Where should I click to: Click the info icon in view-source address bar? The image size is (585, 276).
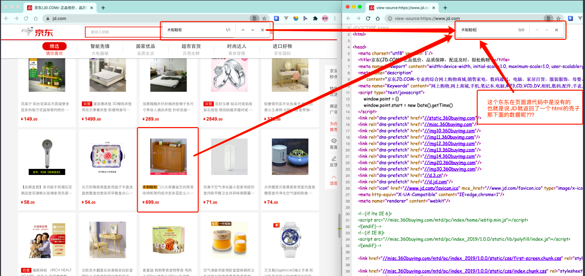click(390, 18)
